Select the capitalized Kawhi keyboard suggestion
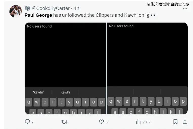The width and height of the screenshot is (193, 129). click(65, 92)
